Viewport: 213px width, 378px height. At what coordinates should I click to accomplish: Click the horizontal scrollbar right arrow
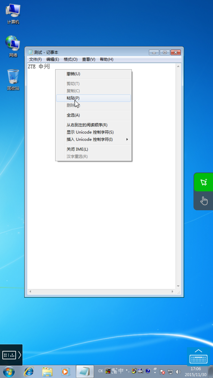click(x=173, y=292)
